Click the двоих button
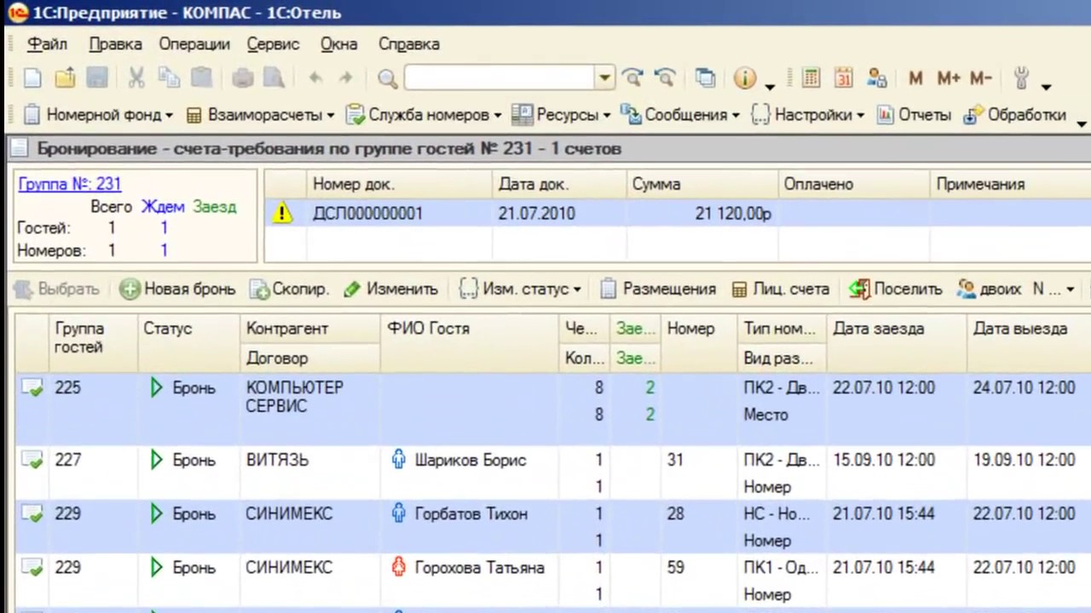This screenshot has width=1091, height=613. 989,289
